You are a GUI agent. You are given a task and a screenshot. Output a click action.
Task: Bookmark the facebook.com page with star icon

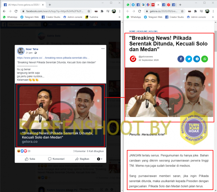point(89,11)
